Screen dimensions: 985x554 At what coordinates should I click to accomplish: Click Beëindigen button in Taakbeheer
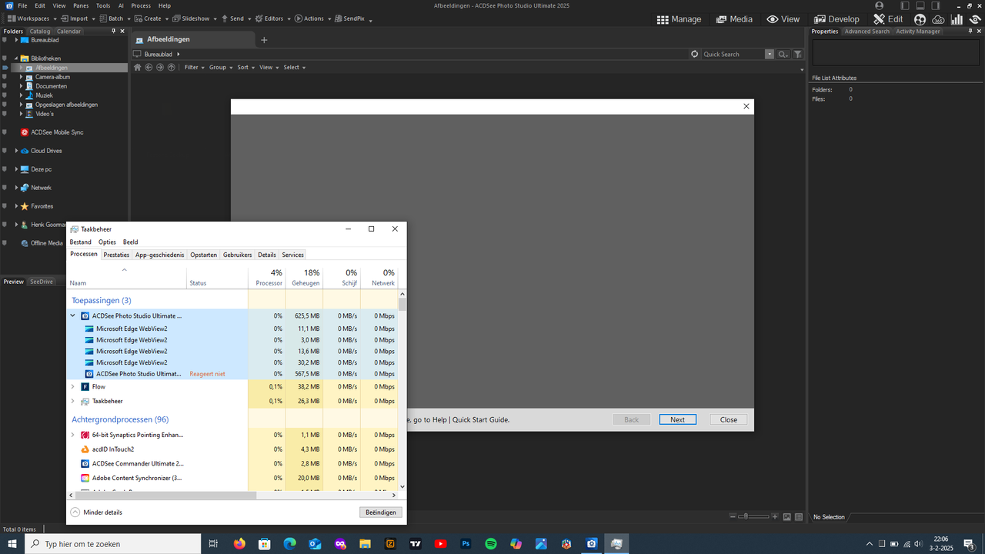coord(380,512)
